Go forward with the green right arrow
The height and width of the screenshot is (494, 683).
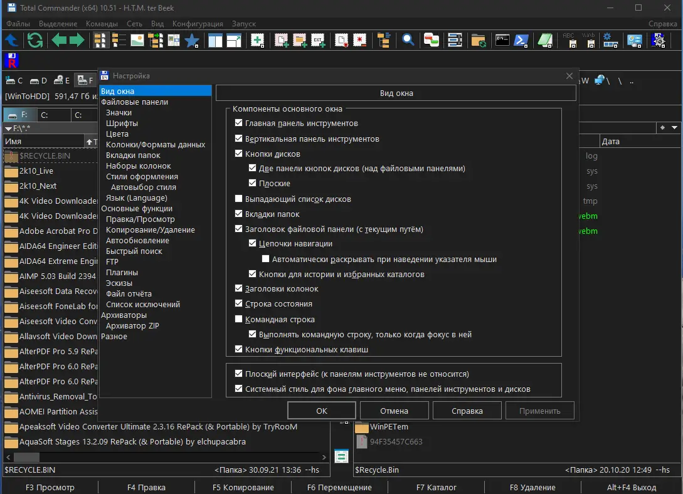[x=77, y=41]
